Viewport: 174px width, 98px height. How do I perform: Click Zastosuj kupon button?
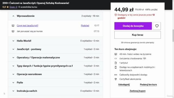[x=138, y=91]
